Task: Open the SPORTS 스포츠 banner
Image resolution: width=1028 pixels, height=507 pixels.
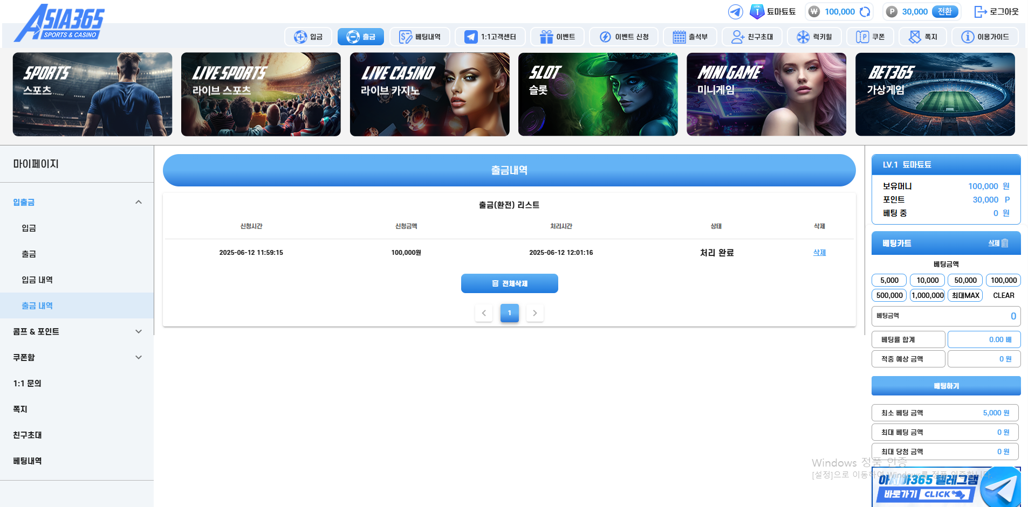Action: click(x=92, y=94)
